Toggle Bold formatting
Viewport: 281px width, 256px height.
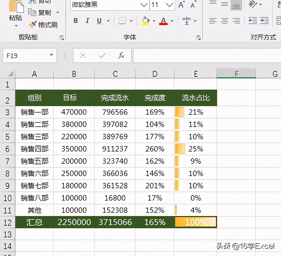[76, 21]
